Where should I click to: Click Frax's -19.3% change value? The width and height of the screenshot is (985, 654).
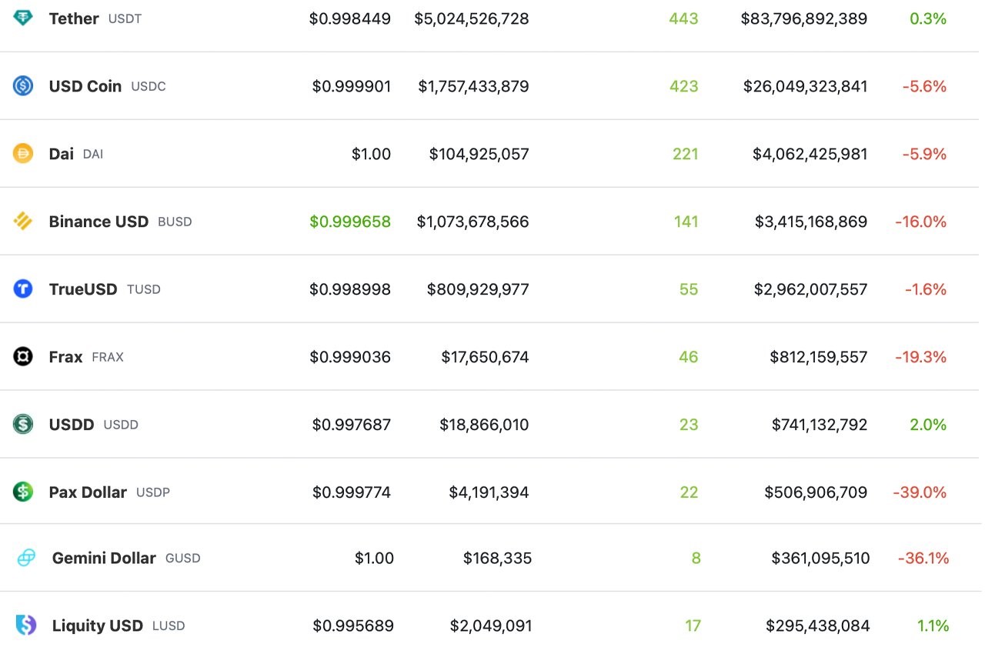[920, 357]
